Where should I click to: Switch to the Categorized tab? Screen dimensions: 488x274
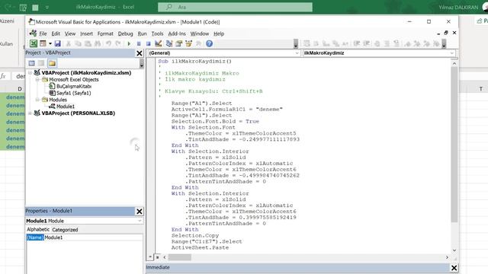(65, 230)
